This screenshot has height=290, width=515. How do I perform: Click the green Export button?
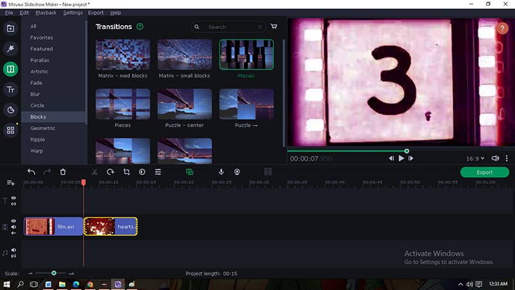(485, 172)
